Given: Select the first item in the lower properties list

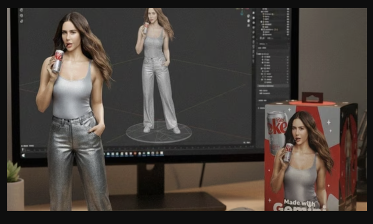Looking at the screenshot, I should pos(268,57).
